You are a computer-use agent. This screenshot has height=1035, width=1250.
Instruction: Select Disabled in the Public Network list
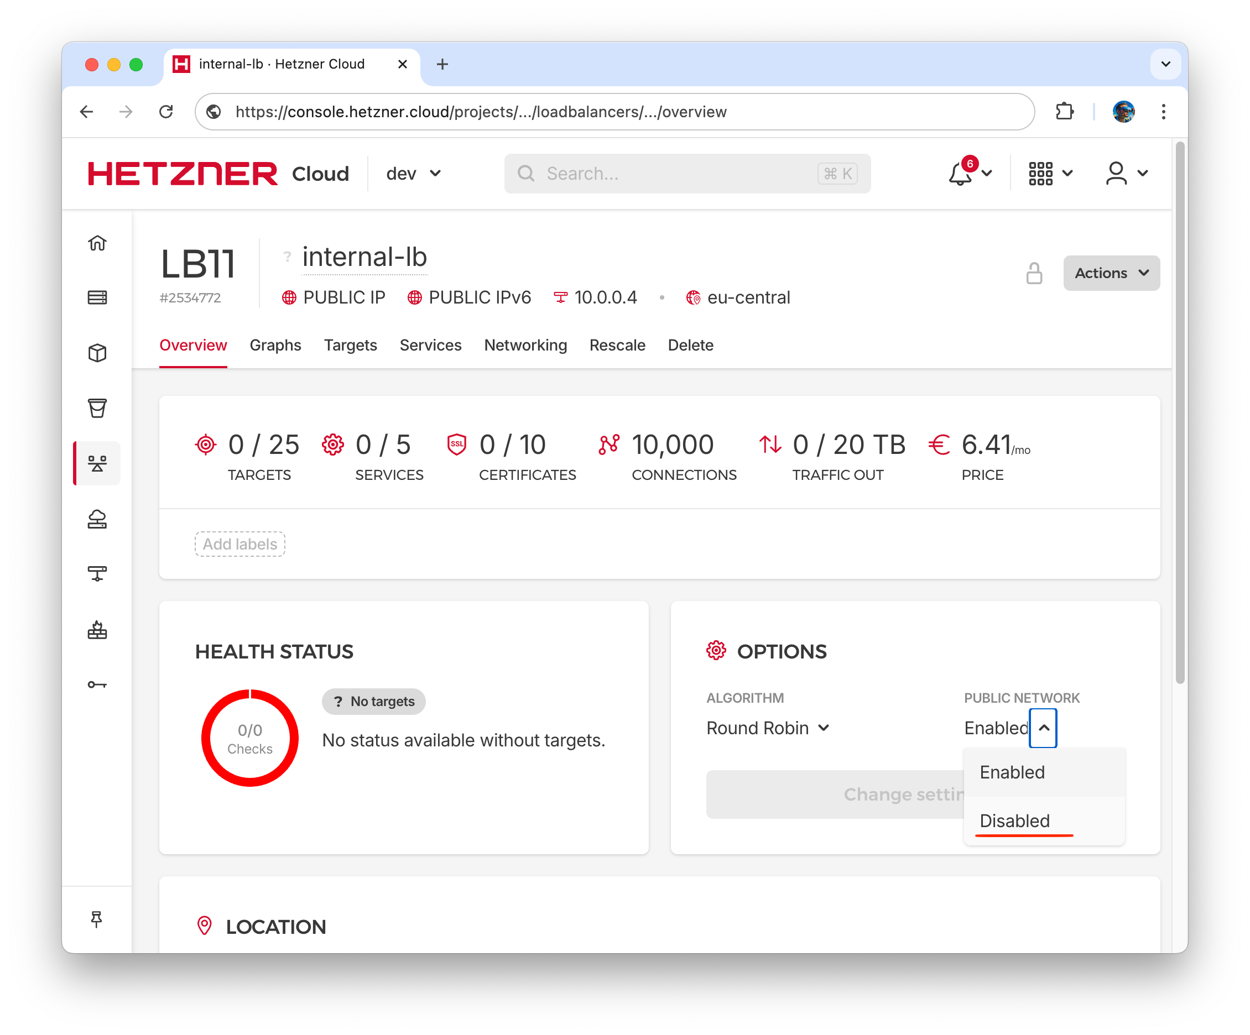tap(1014, 820)
